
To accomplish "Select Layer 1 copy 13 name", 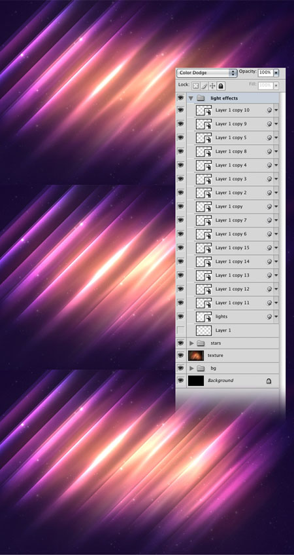I will (x=232, y=275).
